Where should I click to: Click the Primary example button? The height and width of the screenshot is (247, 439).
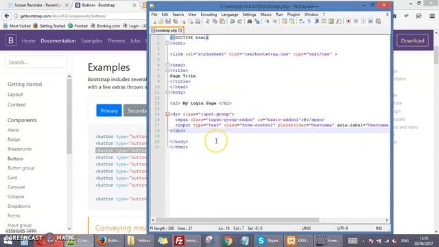(109, 110)
